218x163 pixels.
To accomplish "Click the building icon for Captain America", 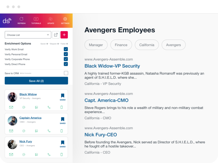I will click(x=36, y=131).
